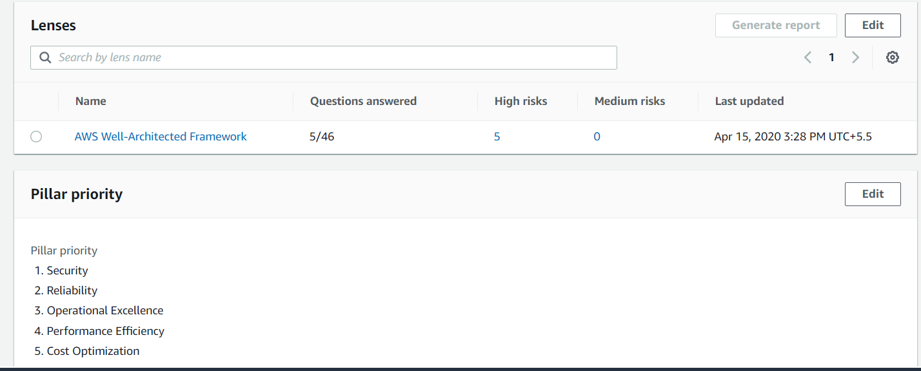Go to next page of lenses
The image size is (921, 371).
[855, 57]
